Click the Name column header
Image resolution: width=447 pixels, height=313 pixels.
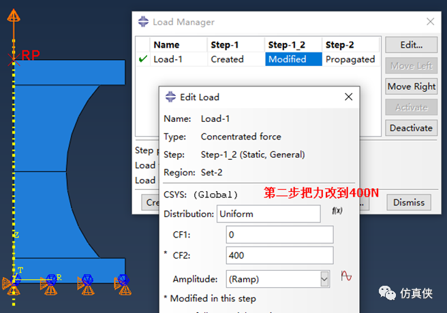coord(179,45)
